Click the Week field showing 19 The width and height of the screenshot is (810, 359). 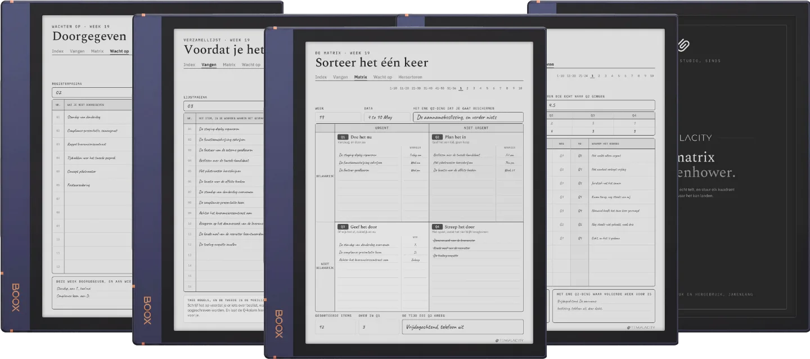[338, 117]
